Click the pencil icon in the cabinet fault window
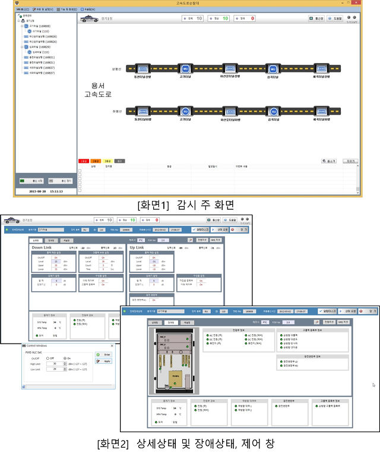This screenshot has width=380, height=456. (316, 322)
